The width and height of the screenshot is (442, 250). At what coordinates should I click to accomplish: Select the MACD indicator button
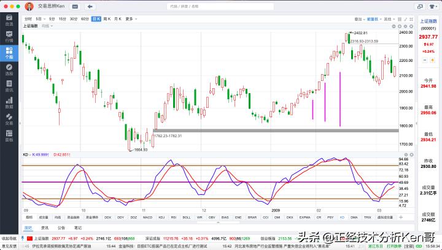pos(147,218)
